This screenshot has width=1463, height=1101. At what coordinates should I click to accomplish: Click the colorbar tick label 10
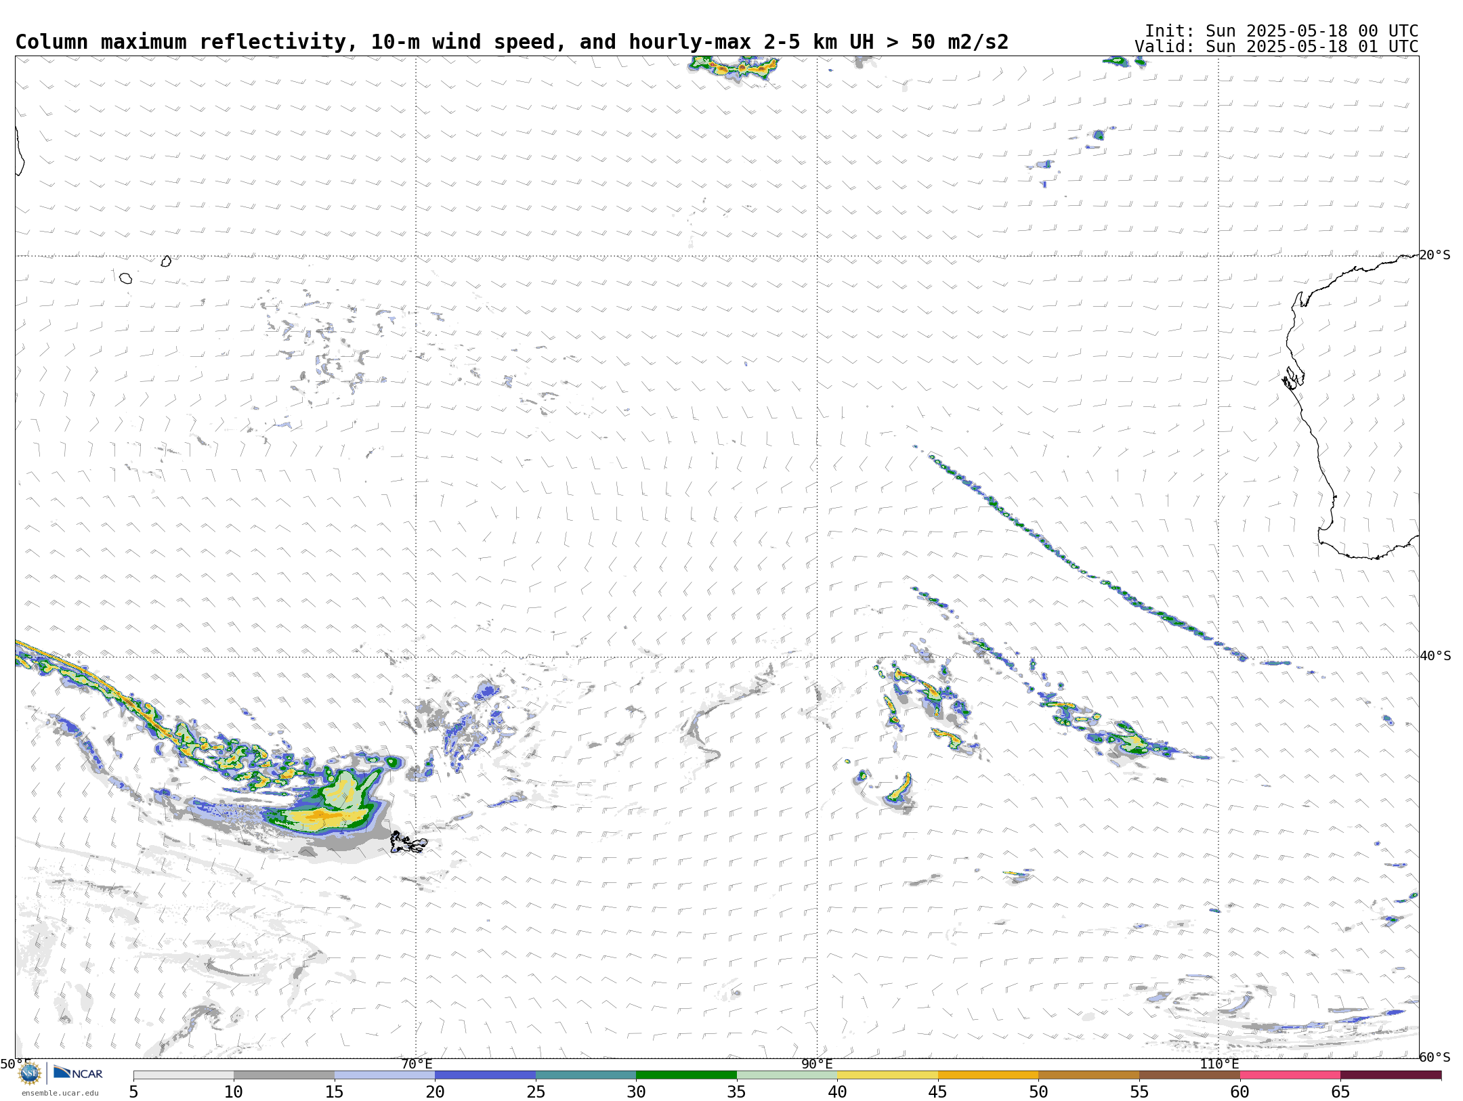coord(234,1092)
